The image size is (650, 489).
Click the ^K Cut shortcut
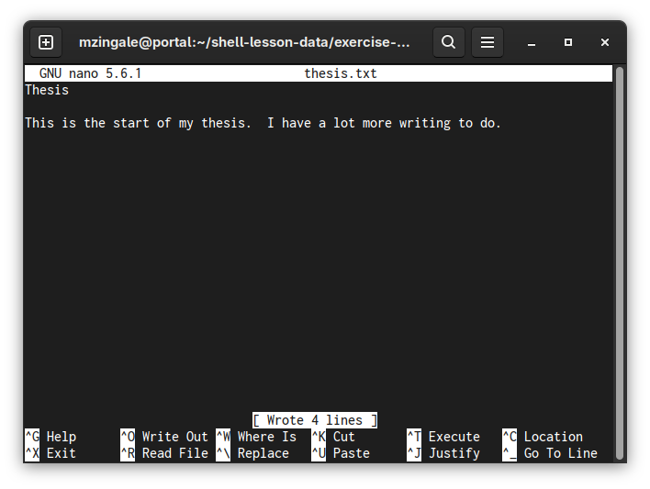pyautogui.click(x=334, y=437)
